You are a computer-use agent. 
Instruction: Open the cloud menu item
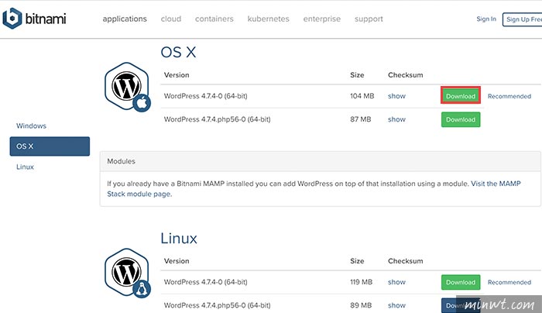tap(171, 19)
